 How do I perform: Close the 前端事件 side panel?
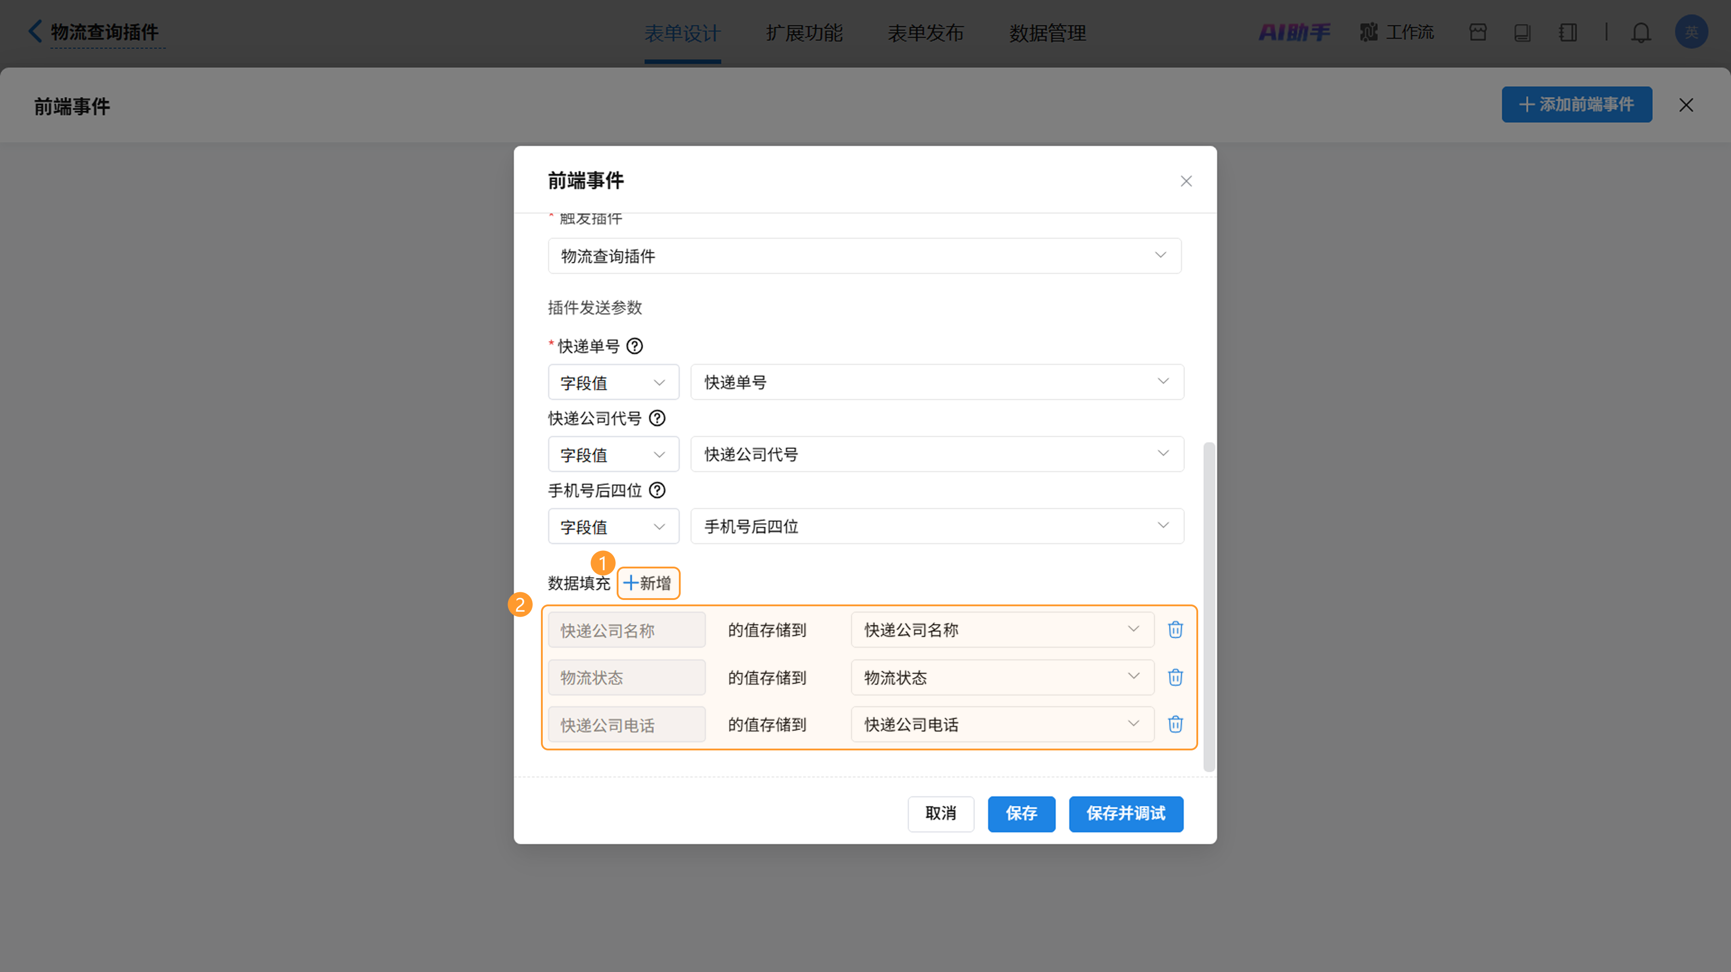tap(1686, 104)
